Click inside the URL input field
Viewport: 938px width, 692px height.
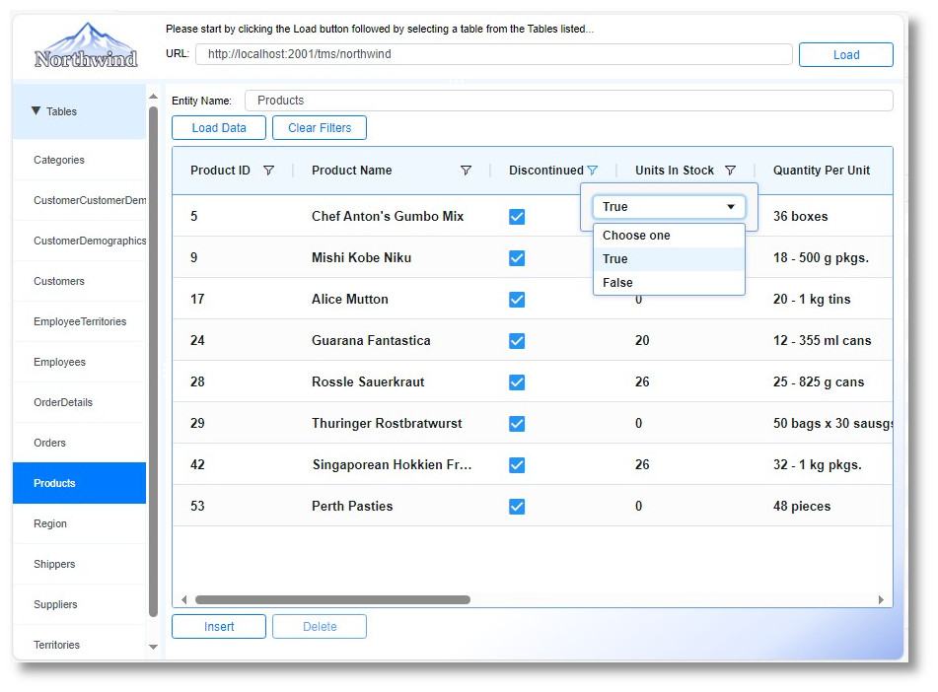[x=493, y=54]
